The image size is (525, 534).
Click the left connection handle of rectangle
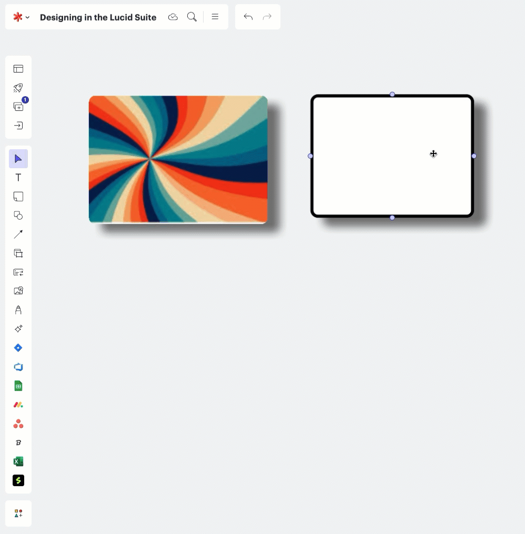[310, 156]
